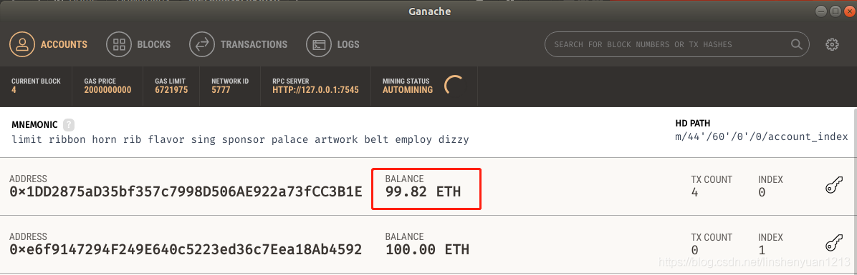
Task: Switch to the Blocks tab
Action: (153, 45)
